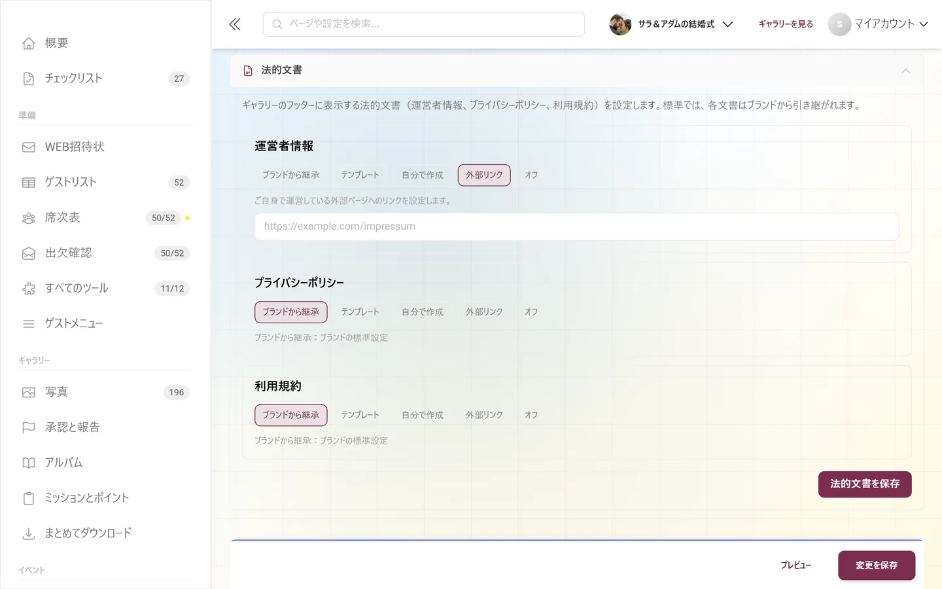Select 外部リンク under 利用規約
Screen dimensions: 942x589
(x=484, y=415)
